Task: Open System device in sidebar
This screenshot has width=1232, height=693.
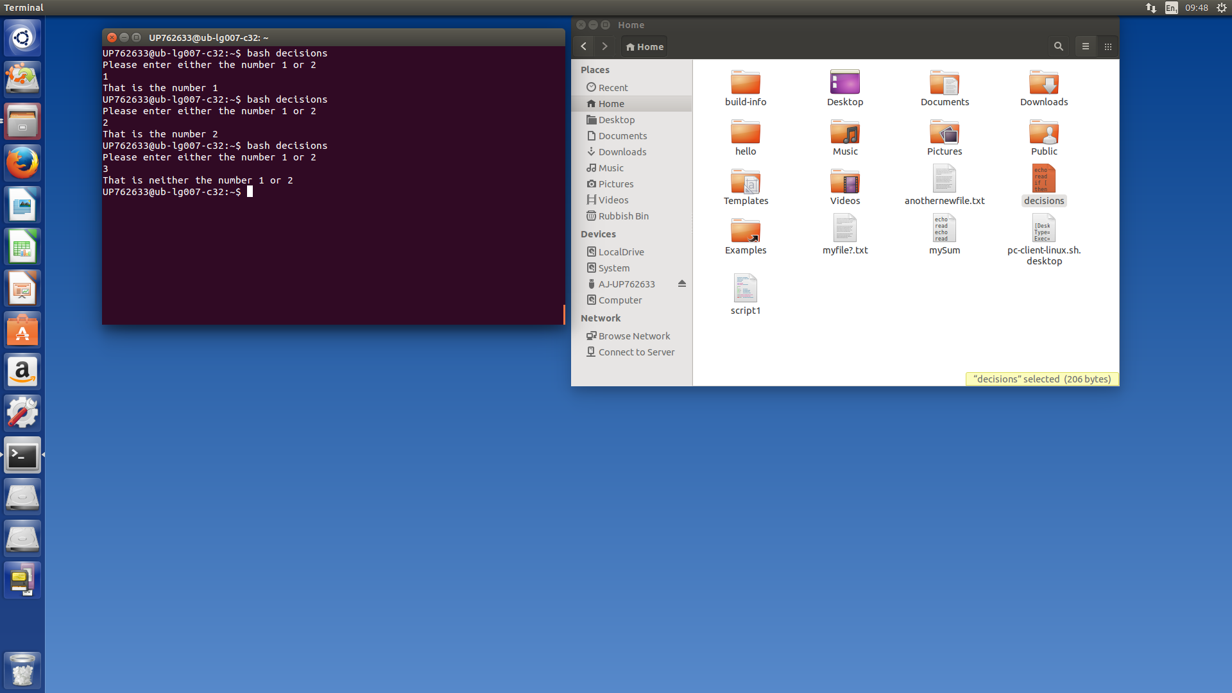Action: [631, 268]
